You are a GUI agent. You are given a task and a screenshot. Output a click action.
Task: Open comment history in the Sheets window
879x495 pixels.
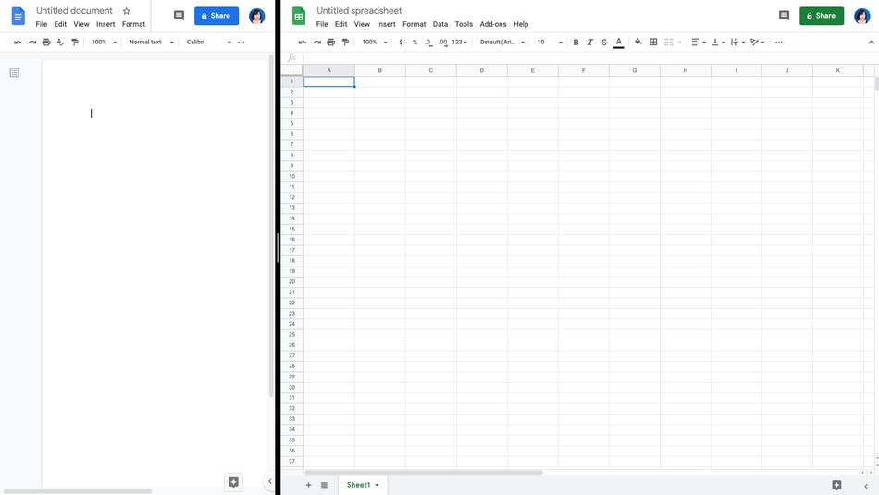pos(785,16)
